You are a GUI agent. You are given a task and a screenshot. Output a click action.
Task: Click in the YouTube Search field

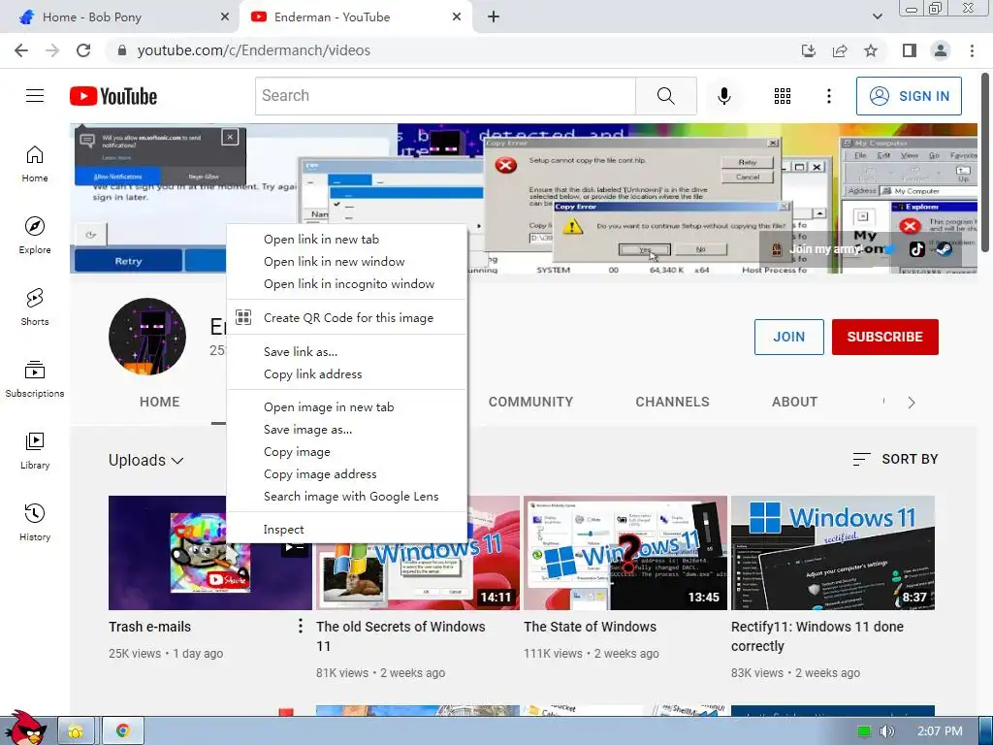click(x=445, y=96)
